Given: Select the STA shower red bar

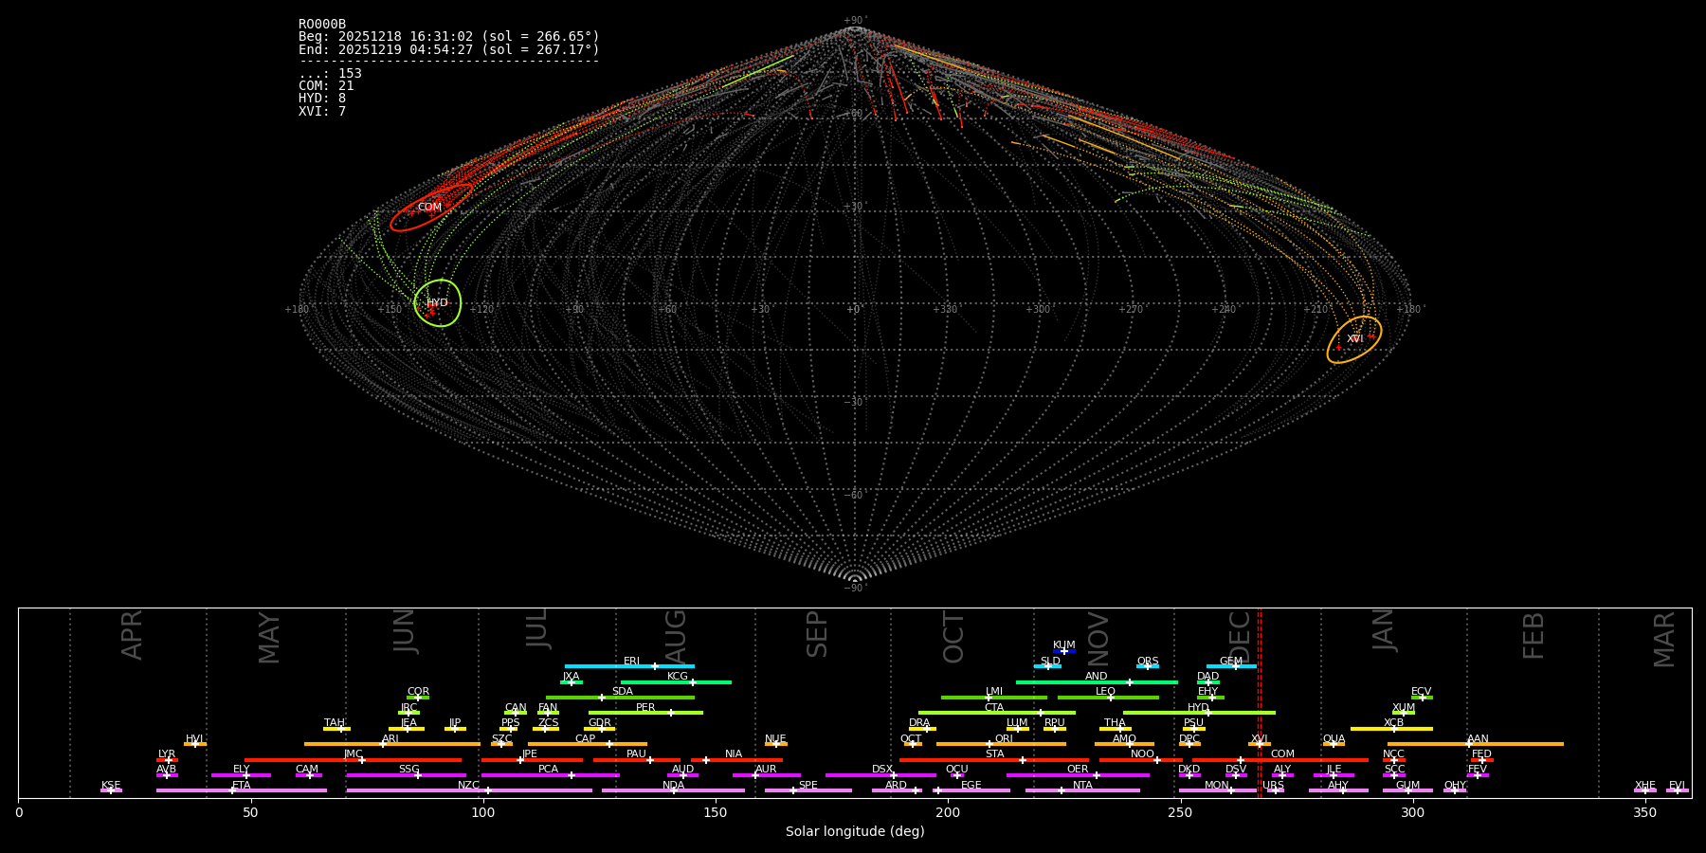Looking at the screenshot, I should point(993,759).
